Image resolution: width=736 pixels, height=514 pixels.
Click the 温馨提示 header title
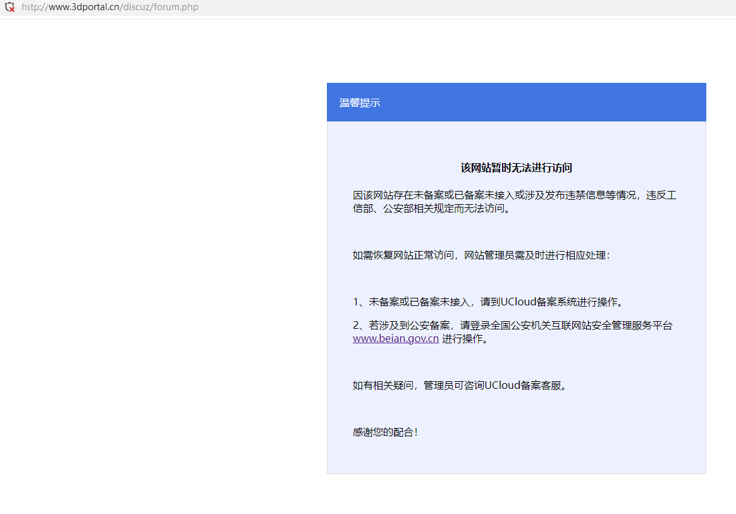pyautogui.click(x=360, y=103)
